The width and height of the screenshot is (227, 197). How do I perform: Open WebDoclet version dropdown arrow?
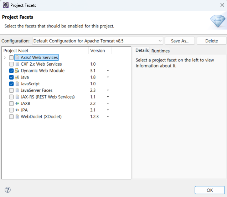pos(108,117)
